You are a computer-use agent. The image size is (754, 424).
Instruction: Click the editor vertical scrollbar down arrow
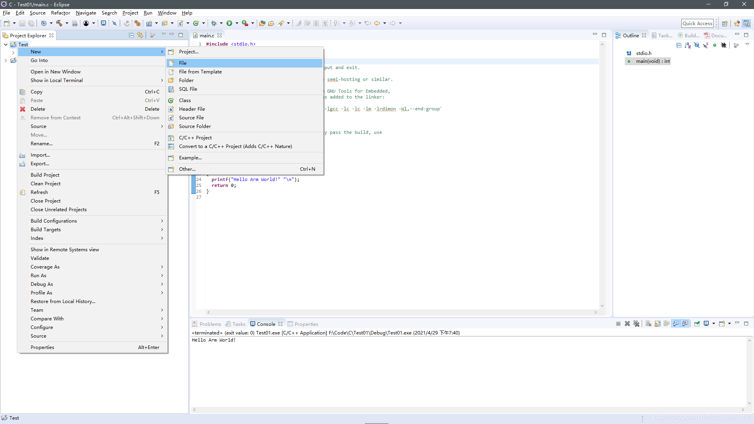click(x=602, y=306)
